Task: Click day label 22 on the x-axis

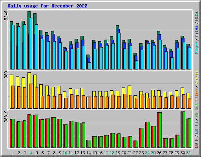Action: 135,153
